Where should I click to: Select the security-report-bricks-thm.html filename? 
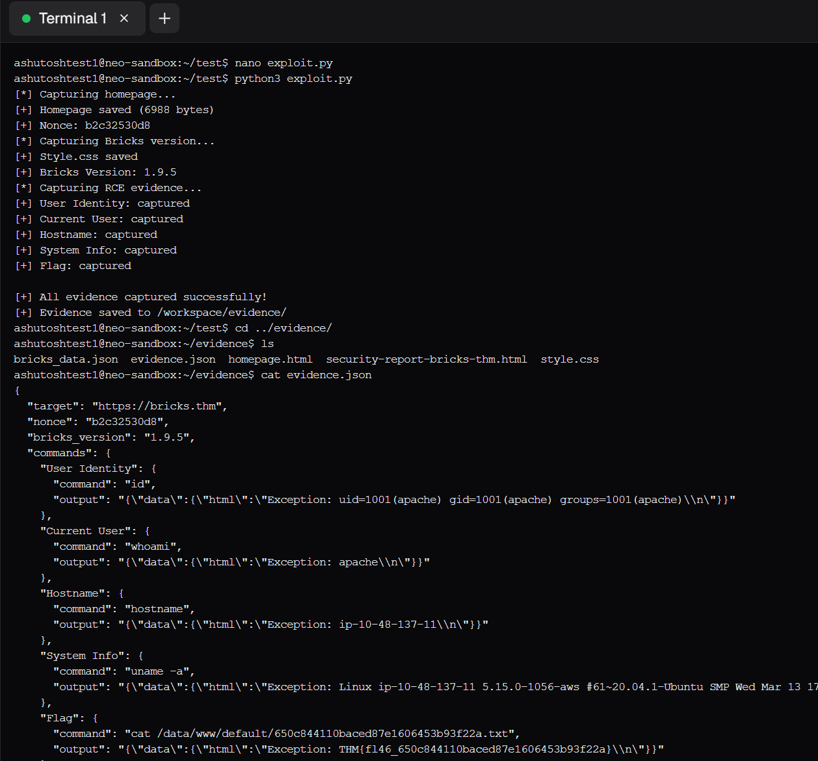click(427, 359)
